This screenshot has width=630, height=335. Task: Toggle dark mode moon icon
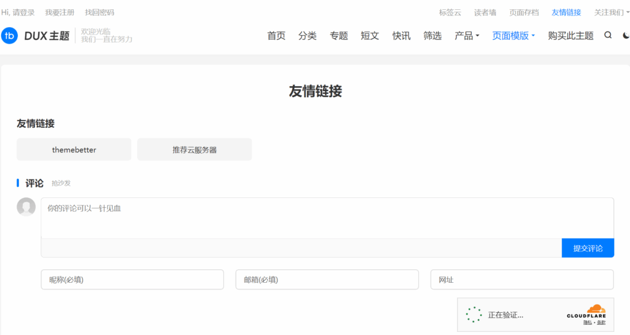pyautogui.click(x=626, y=36)
